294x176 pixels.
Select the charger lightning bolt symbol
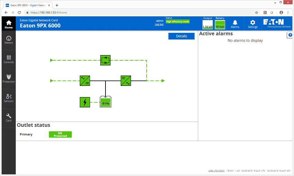pos(85,102)
